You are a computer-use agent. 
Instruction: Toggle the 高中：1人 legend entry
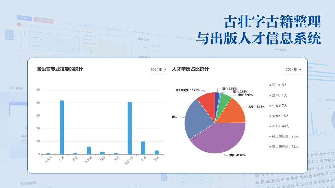pos(278,95)
